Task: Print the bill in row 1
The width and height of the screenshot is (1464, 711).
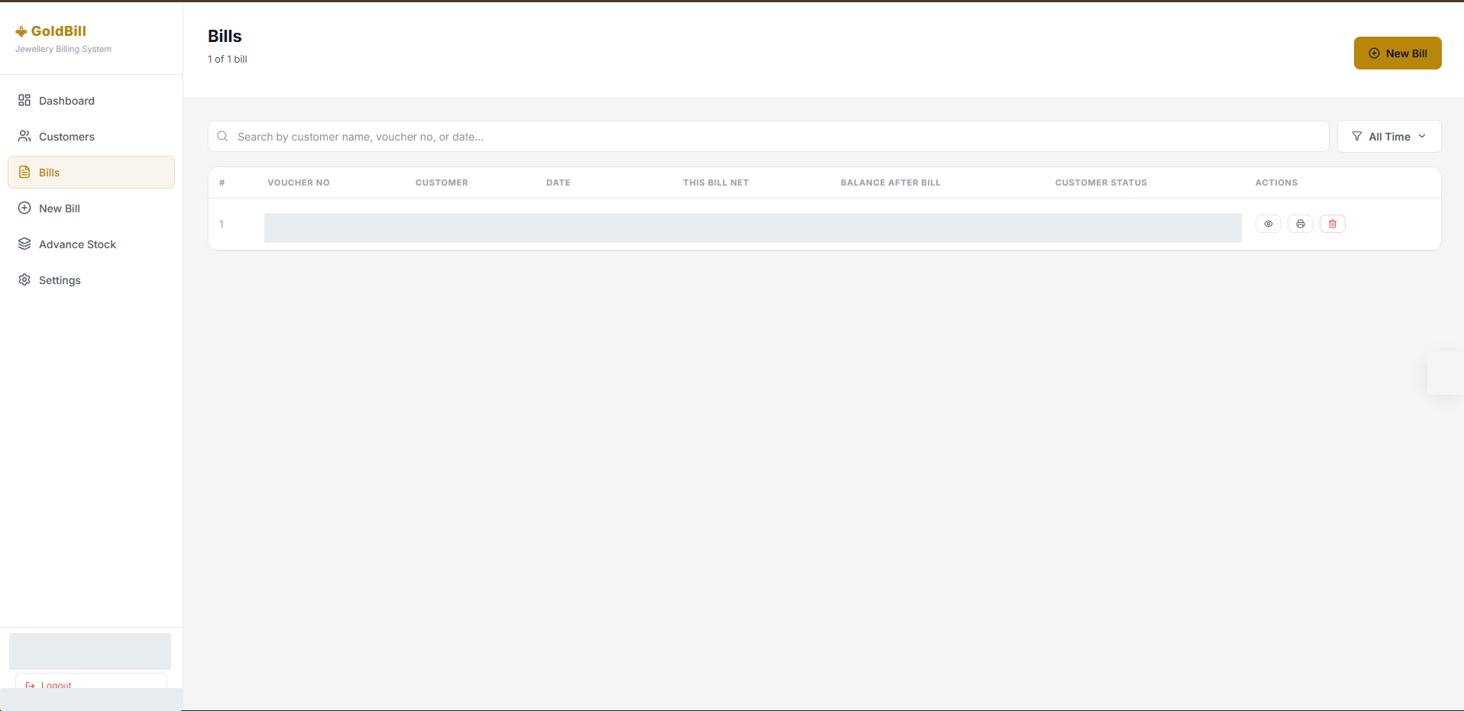Action: 1301,224
